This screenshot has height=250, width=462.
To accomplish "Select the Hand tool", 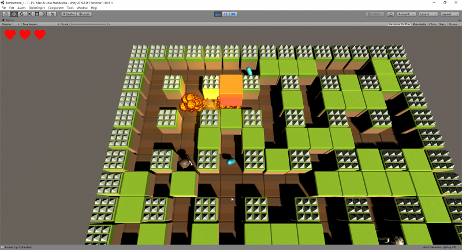I will [x=6, y=14].
